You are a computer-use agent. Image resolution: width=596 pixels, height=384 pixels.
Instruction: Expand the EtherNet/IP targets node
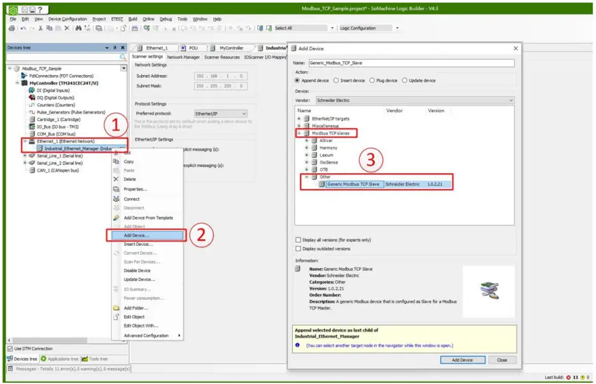coord(299,118)
